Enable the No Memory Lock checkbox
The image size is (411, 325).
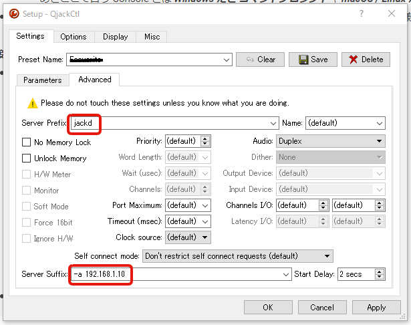tap(26, 142)
